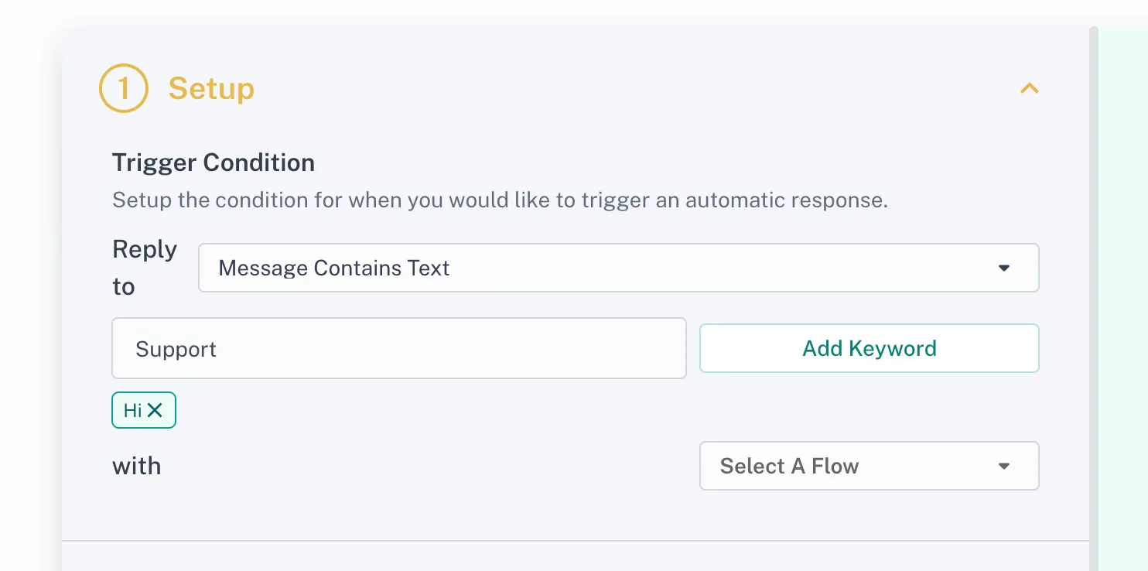Image resolution: width=1148 pixels, height=571 pixels.
Task: Click the Trigger Condition heading
Action: (214, 162)
